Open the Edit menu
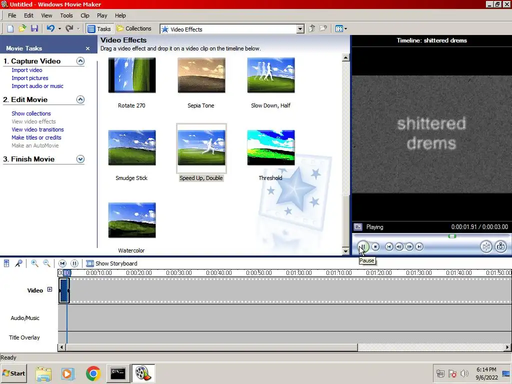 [28, 15]
